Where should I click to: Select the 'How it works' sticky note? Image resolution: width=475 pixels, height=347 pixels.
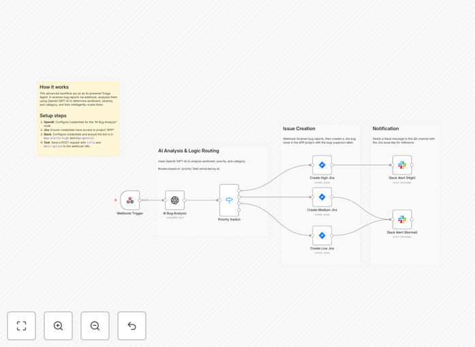coord(78,119)
